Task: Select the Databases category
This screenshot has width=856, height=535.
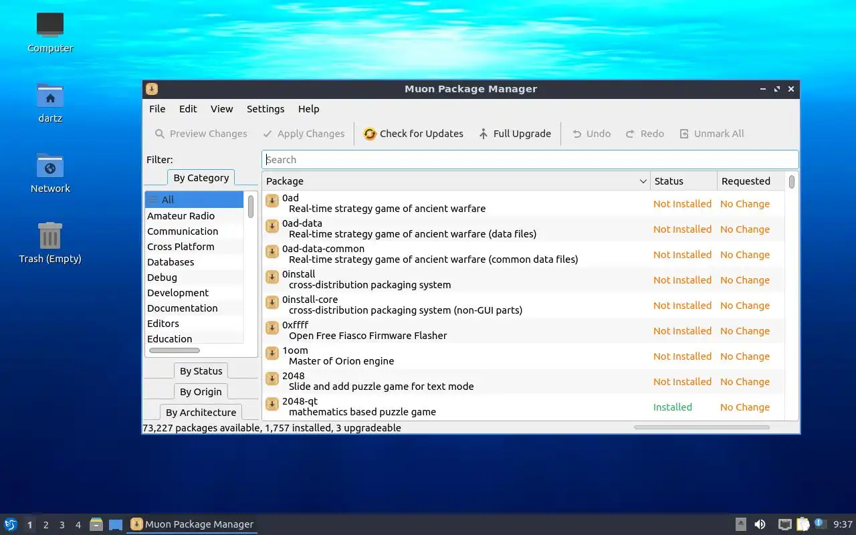Action: [x=195, y=262]
